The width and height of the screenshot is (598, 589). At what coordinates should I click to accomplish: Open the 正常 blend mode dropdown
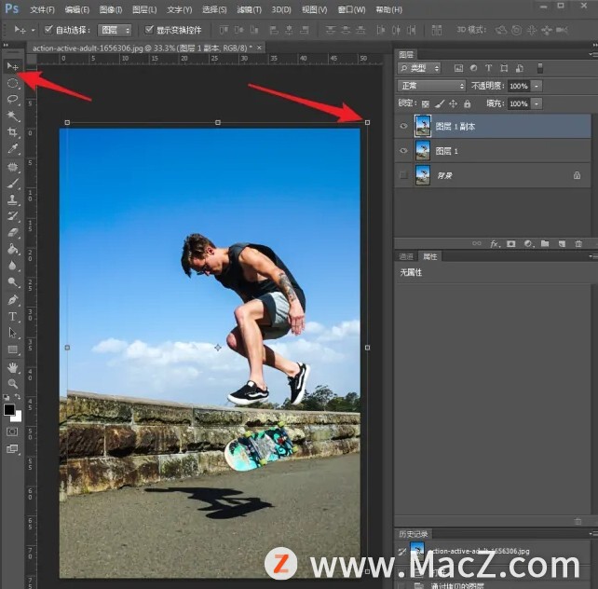(x=430, y=86)
